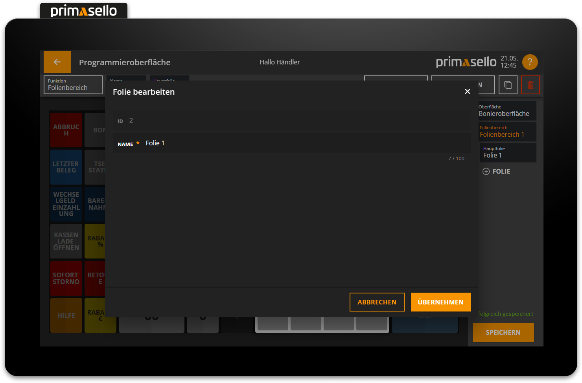Click the SOFORT STORNO key
Viewport: 582px width, 383px height.
[66, 278]
